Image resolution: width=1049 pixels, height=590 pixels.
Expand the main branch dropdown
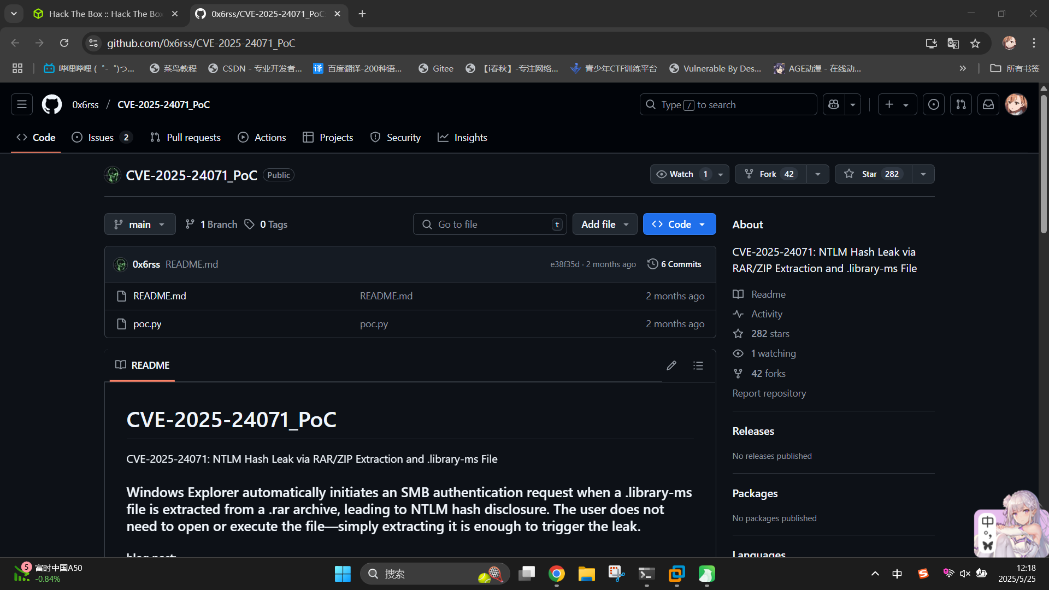(x=140, y=225)
